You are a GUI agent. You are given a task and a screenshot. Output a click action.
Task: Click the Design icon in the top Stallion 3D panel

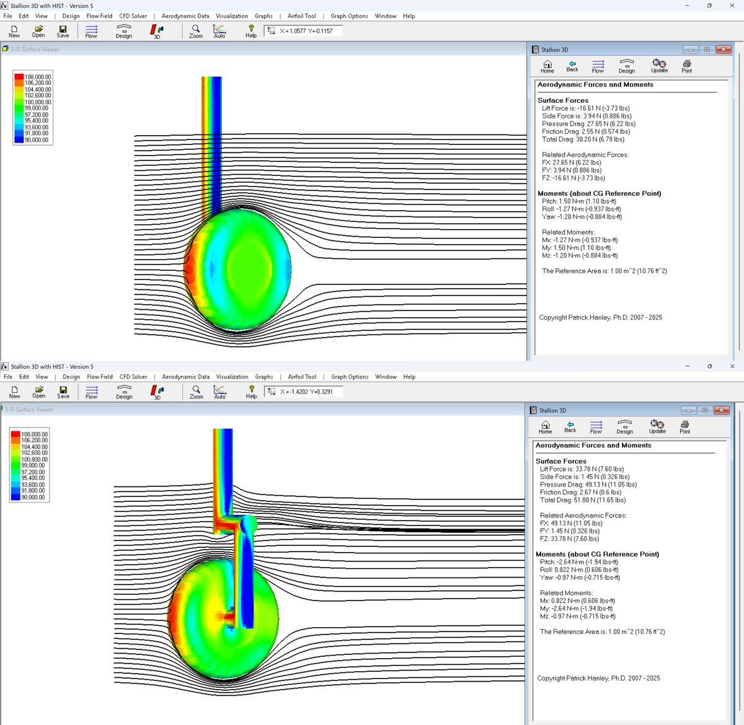[x=627, y=66]
